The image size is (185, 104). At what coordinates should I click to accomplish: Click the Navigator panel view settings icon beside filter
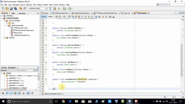pos(37,70)
